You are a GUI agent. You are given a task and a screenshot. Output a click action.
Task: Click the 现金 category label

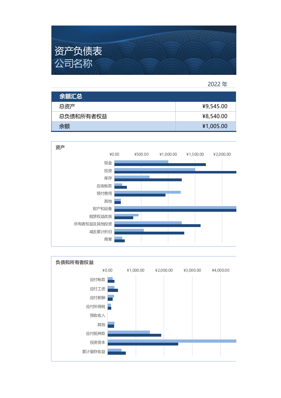[108, 163]
